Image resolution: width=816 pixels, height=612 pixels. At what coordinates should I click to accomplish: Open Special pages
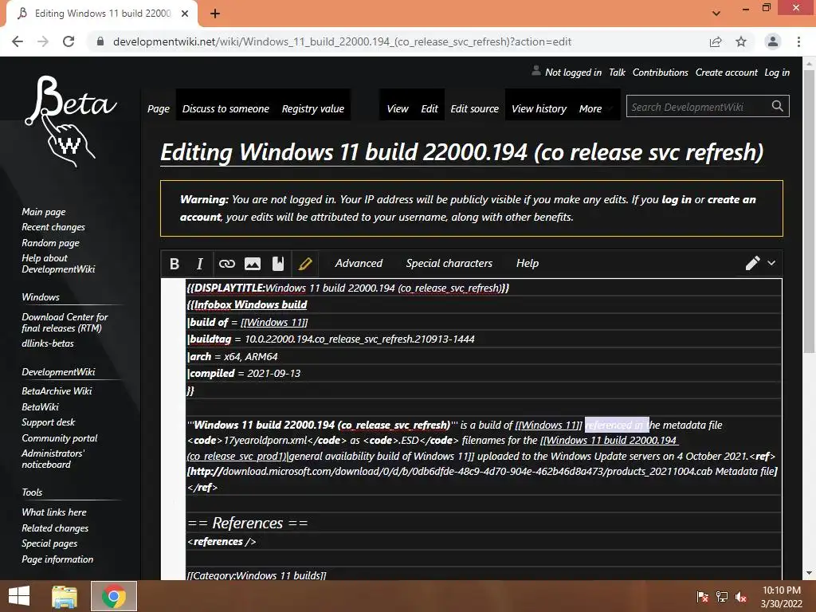[x=49, y=543]
